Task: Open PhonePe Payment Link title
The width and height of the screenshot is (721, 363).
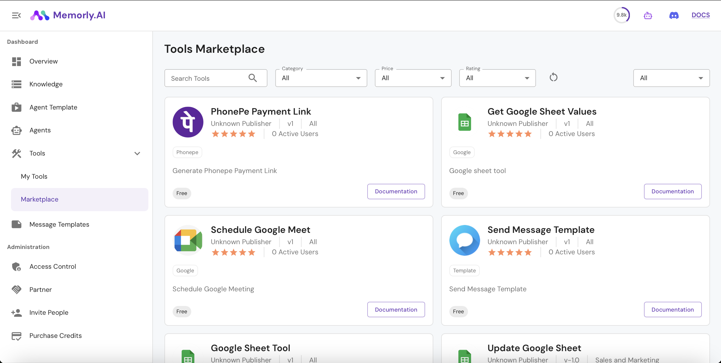Action: point(261,111)
